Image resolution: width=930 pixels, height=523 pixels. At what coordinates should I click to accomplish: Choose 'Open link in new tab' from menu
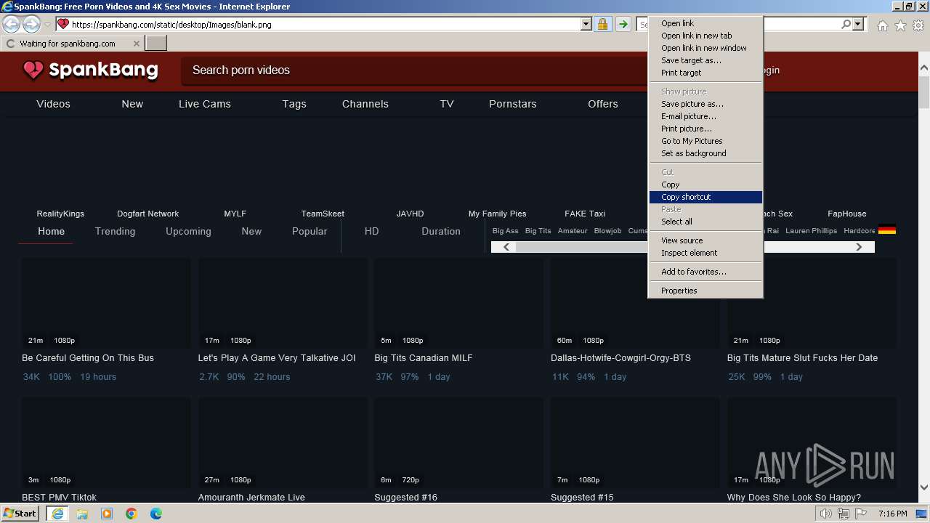(705, 36)
